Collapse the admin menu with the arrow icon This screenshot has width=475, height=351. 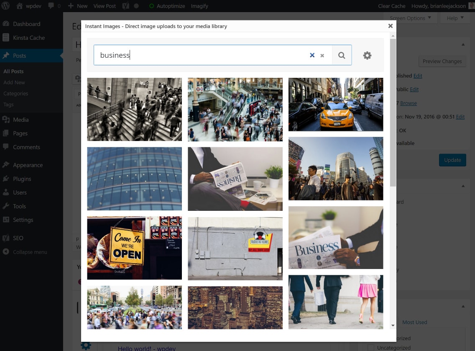(x=6, y=252)
